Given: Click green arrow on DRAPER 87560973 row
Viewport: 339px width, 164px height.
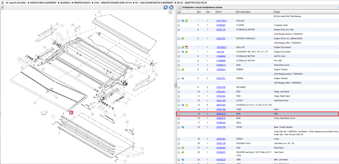Looking at the screenshot, I should [183, 152].
